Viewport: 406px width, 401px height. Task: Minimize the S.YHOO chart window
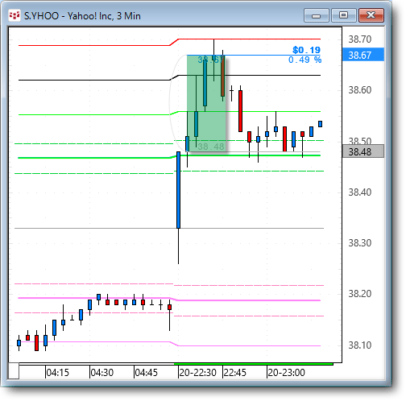pyautogui.click(x=317, y=15)
